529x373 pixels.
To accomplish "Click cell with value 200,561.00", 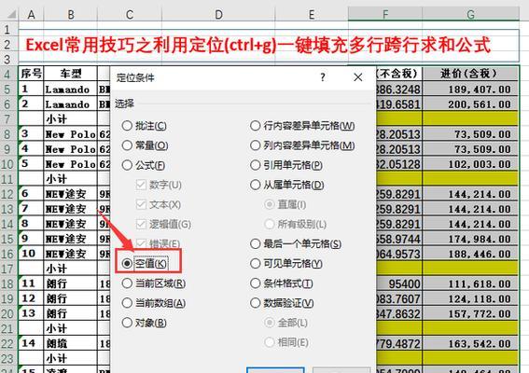I will pos(470,104).
